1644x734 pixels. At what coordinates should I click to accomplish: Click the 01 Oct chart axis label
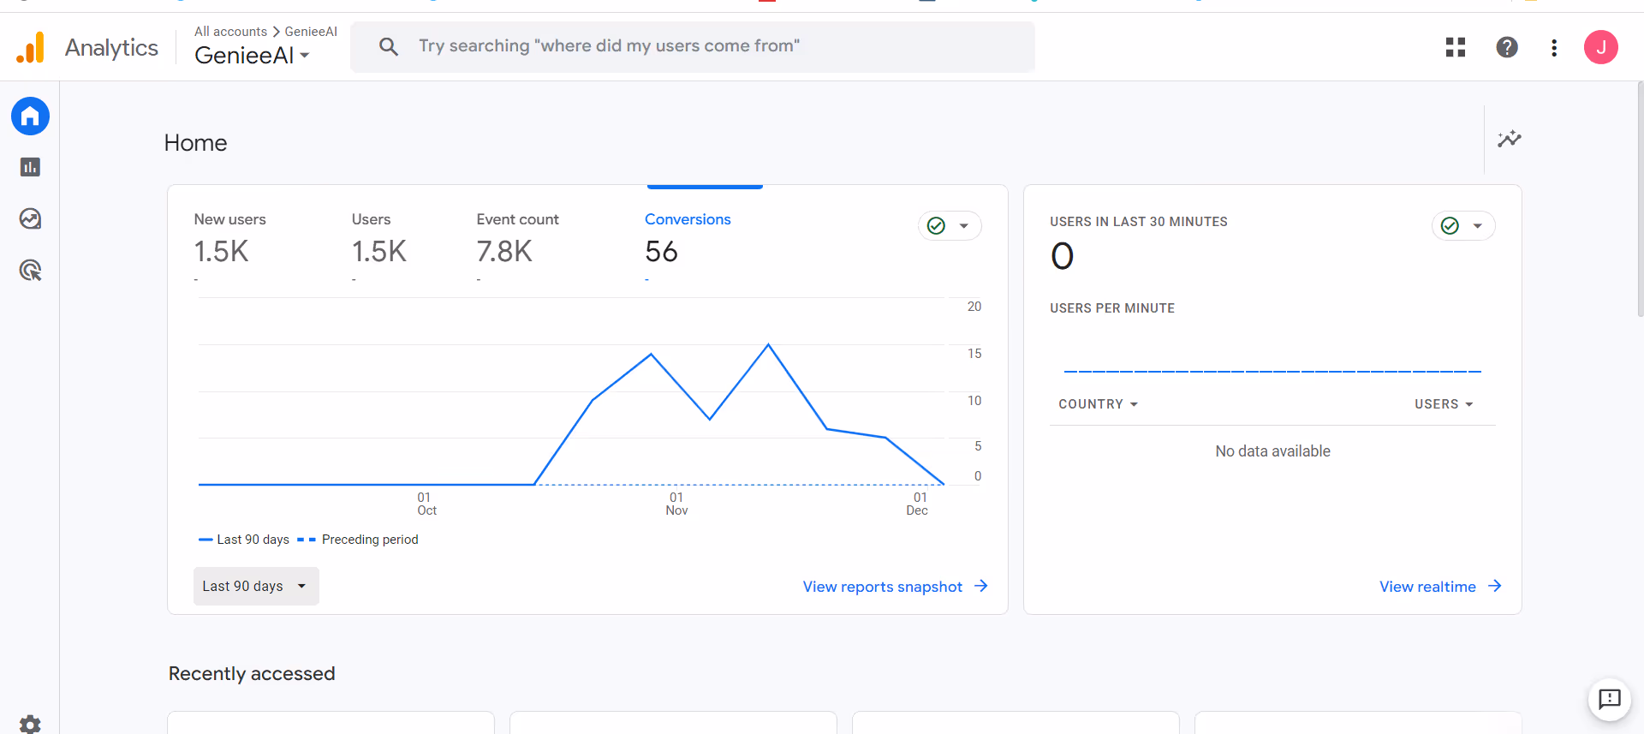(x=426, y=504)
